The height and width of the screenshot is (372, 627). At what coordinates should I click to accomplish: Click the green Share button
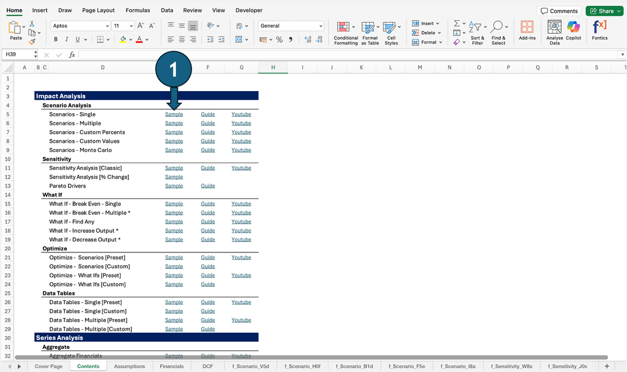pos(604,11)
